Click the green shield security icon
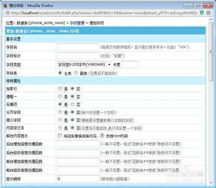Image resolution: width=216 pixels, height=188 pixels. coord(202,13)
